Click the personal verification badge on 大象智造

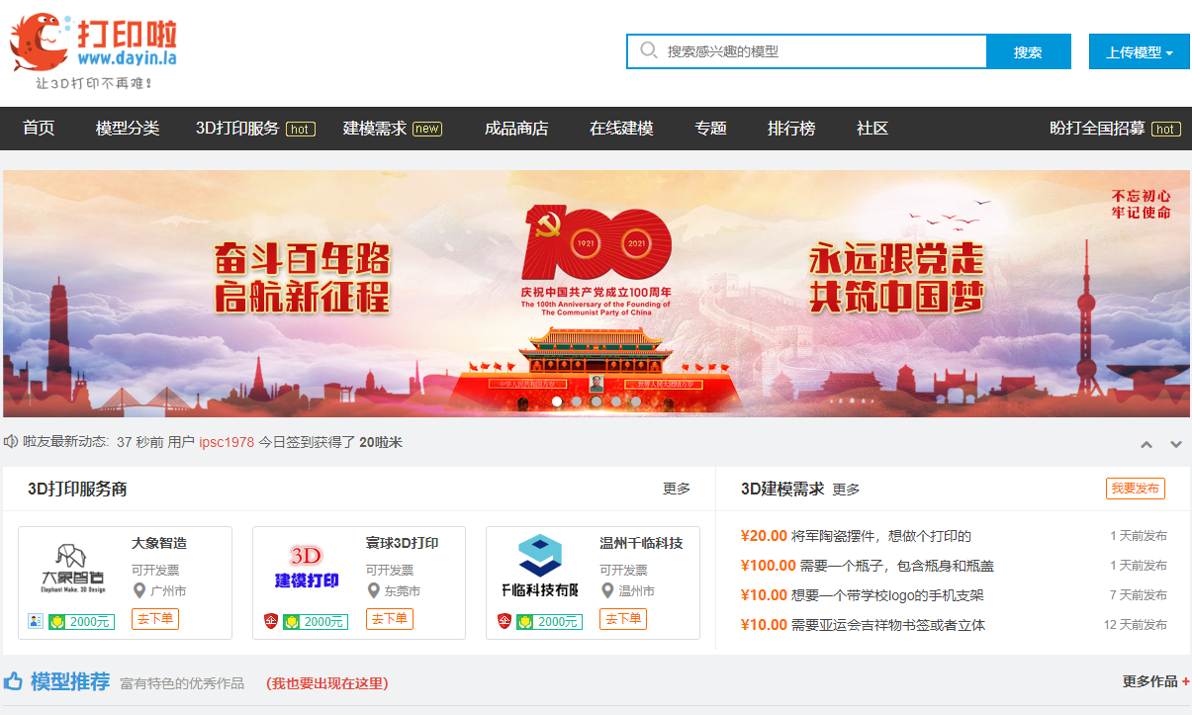(x=36, y=622)
